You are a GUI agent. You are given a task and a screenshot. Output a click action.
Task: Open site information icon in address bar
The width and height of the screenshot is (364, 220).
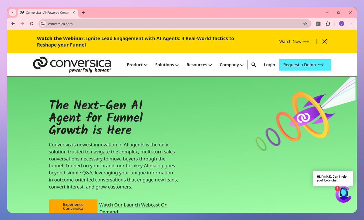click(43, 24)
